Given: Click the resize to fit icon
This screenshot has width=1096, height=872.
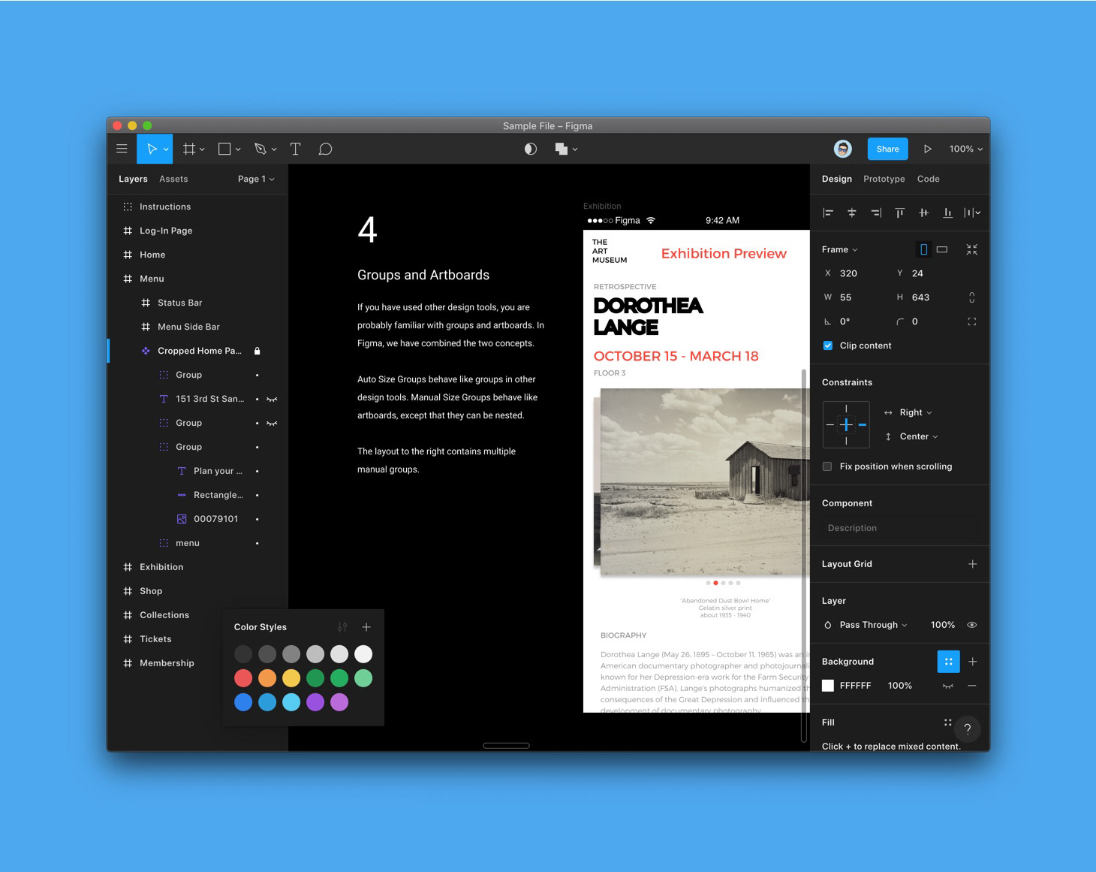Looking at the screenshot, I should click(972, 249).
